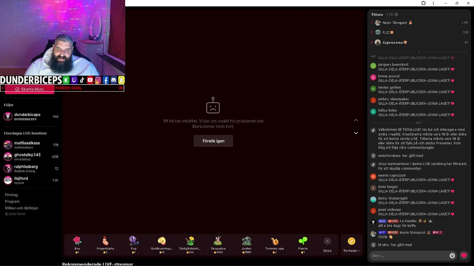Click jenni ordonez avatar in chat
This screenshot has height=266, width=474.
point(373,211)
